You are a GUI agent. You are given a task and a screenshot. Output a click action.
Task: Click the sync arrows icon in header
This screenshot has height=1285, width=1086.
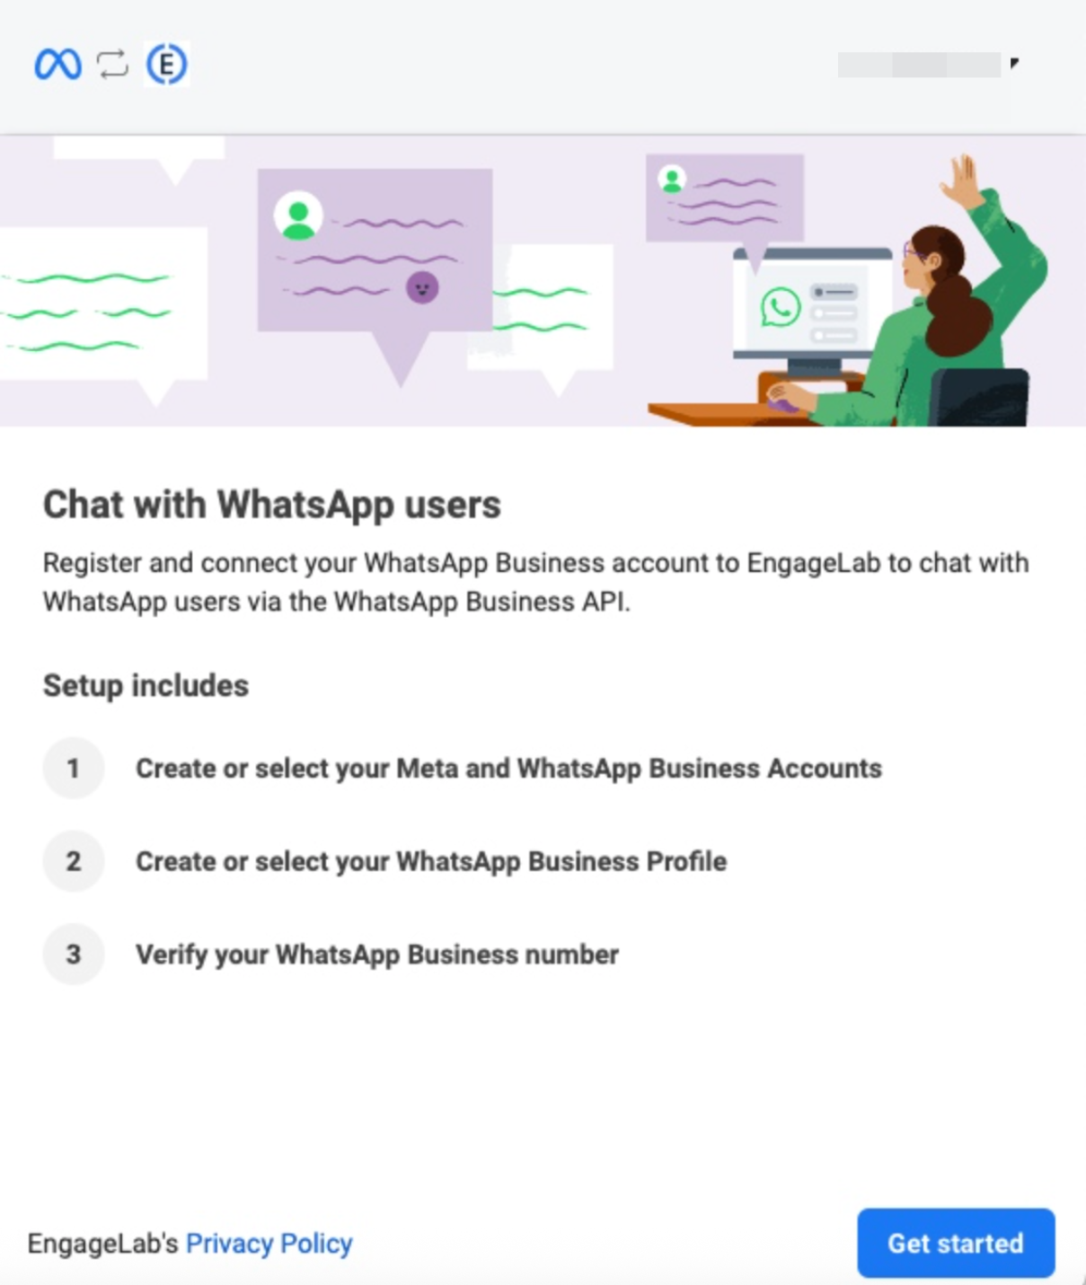(x=113, y=65)
